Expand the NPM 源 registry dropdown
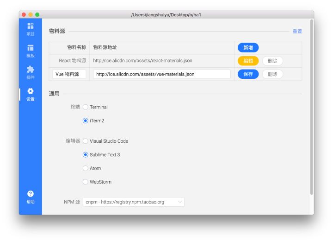 pos(134,202)
